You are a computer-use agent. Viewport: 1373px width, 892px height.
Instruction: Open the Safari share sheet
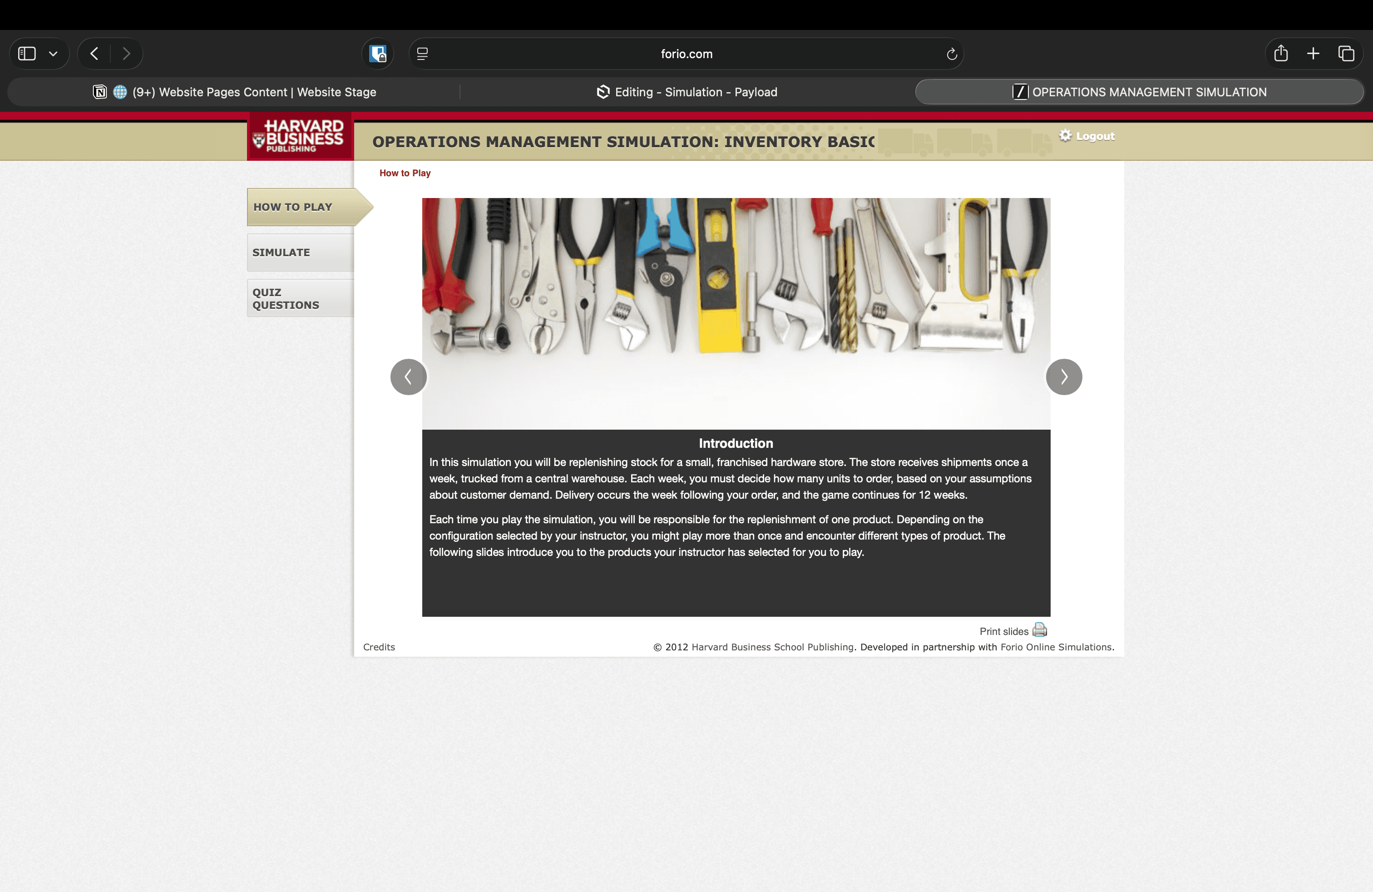click(1280, 54)
